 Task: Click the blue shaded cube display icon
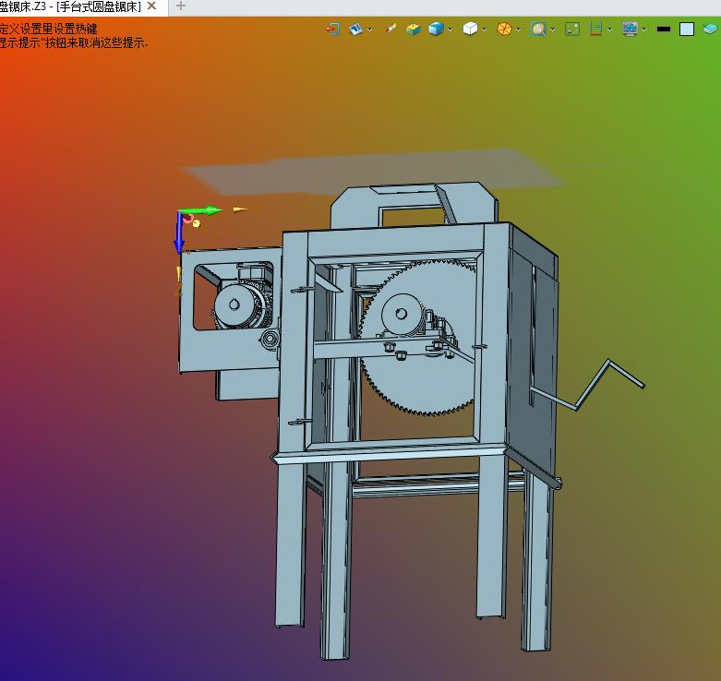pyautogui.click(x=436, y=30)
